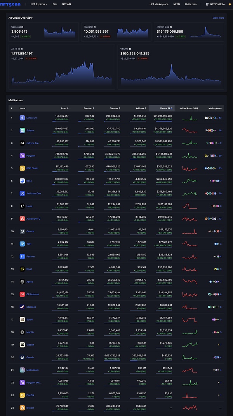This screenshot has width=233, height=416.
Task: Click the BNB Chain icon
Action: pos(22,168)
